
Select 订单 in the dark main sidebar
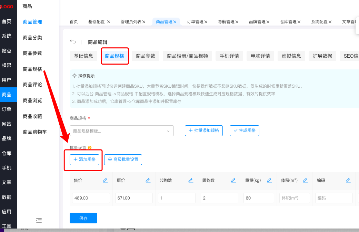tap(7, 109)
